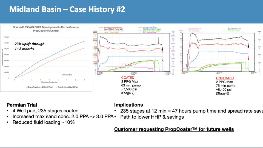
Task: Select the uncoated stage treatment plot
Action: 220,51
